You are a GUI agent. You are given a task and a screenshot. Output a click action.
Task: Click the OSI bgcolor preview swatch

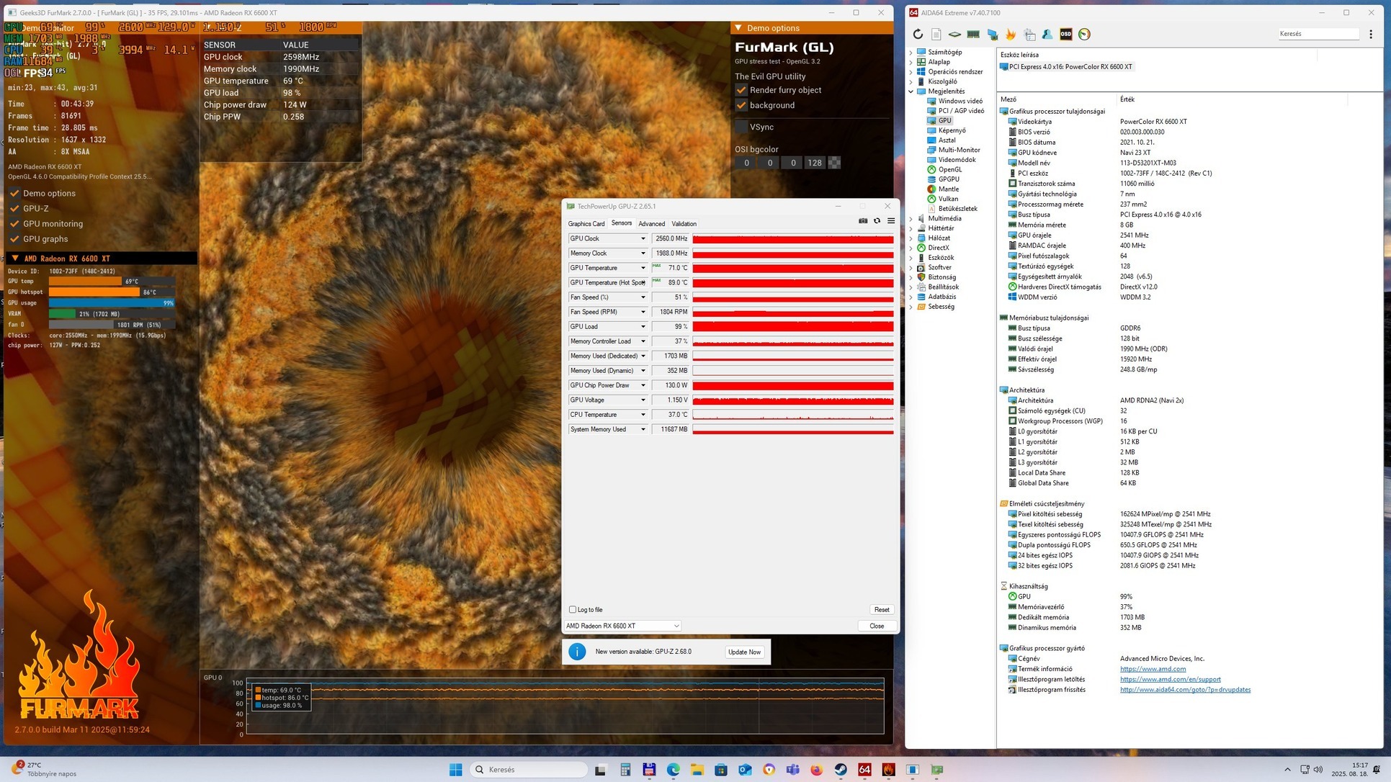click(x=834, y=163)
